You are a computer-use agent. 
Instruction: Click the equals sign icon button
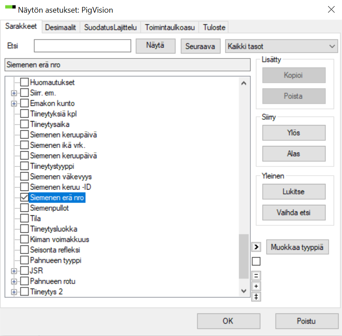click(256, 276)
